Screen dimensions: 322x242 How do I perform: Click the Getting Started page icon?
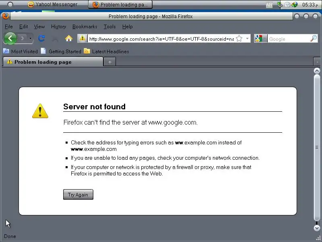(43, 51)
